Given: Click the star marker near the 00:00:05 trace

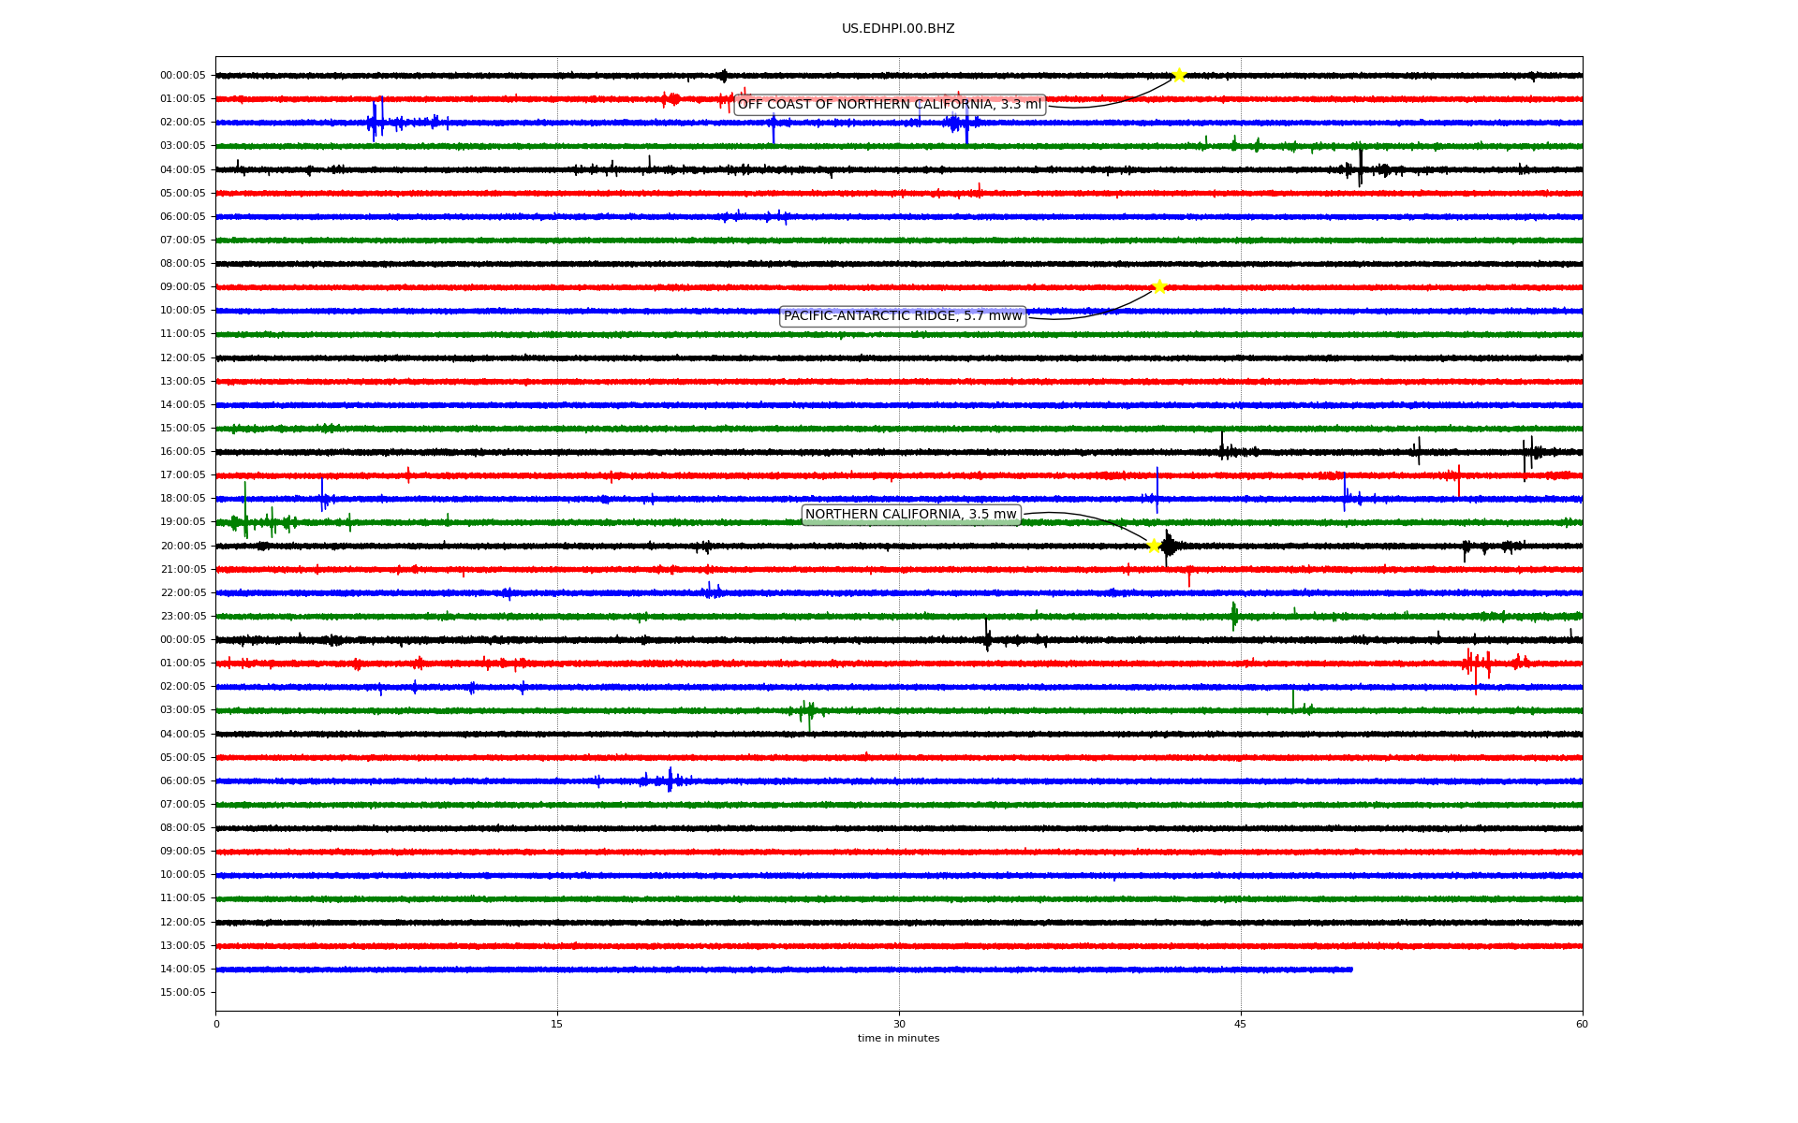Looking at the screenshot, I should (1179, 75).
